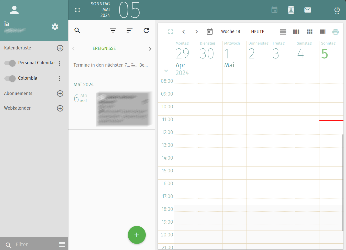Switch to the next tab arrow
346x250 pixels.
150,49
